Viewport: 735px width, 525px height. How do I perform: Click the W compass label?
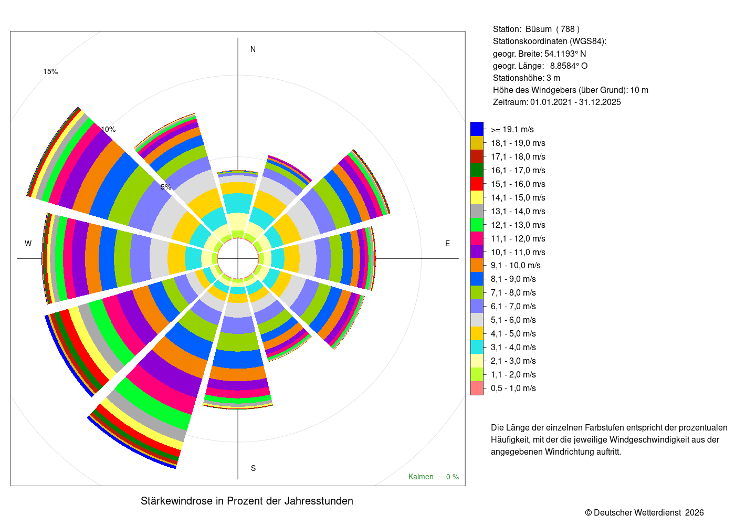28,244
